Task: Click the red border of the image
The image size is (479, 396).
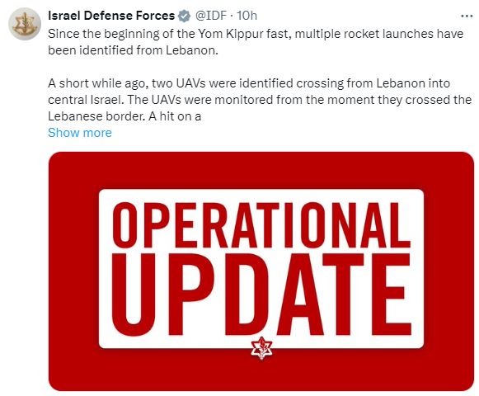Action: pos(73,271)
